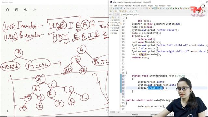The height and width of the screenshot is (117, 208).
Task: Click the Package Explorer horizontal scrollbar thumb
Action: 113,112
